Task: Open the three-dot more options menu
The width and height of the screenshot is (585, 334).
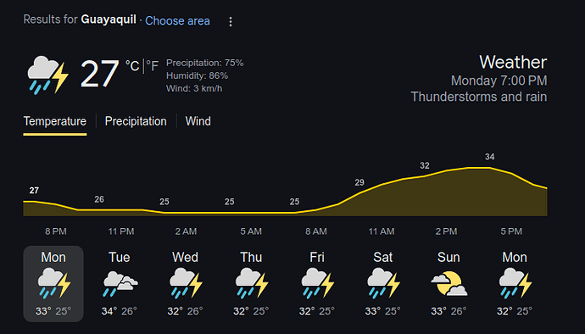Action: point(231,22)
